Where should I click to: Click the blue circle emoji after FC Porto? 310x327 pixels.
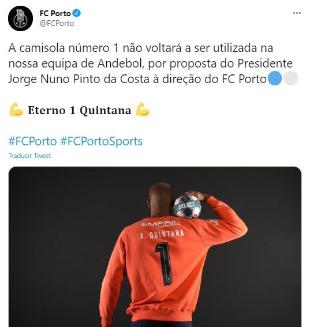(275, 78)
